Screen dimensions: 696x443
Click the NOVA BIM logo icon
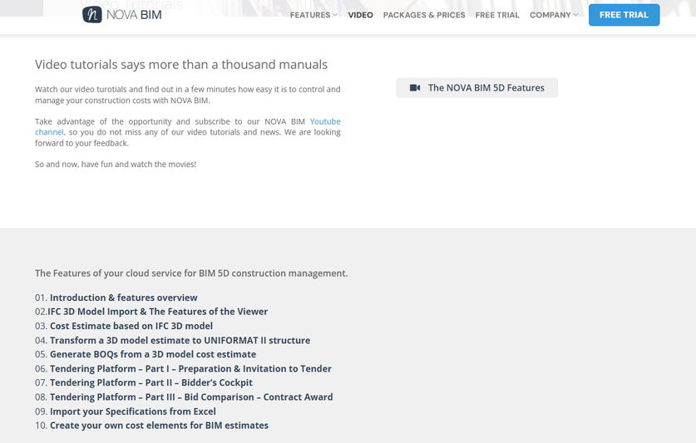(x=92, y=15)
